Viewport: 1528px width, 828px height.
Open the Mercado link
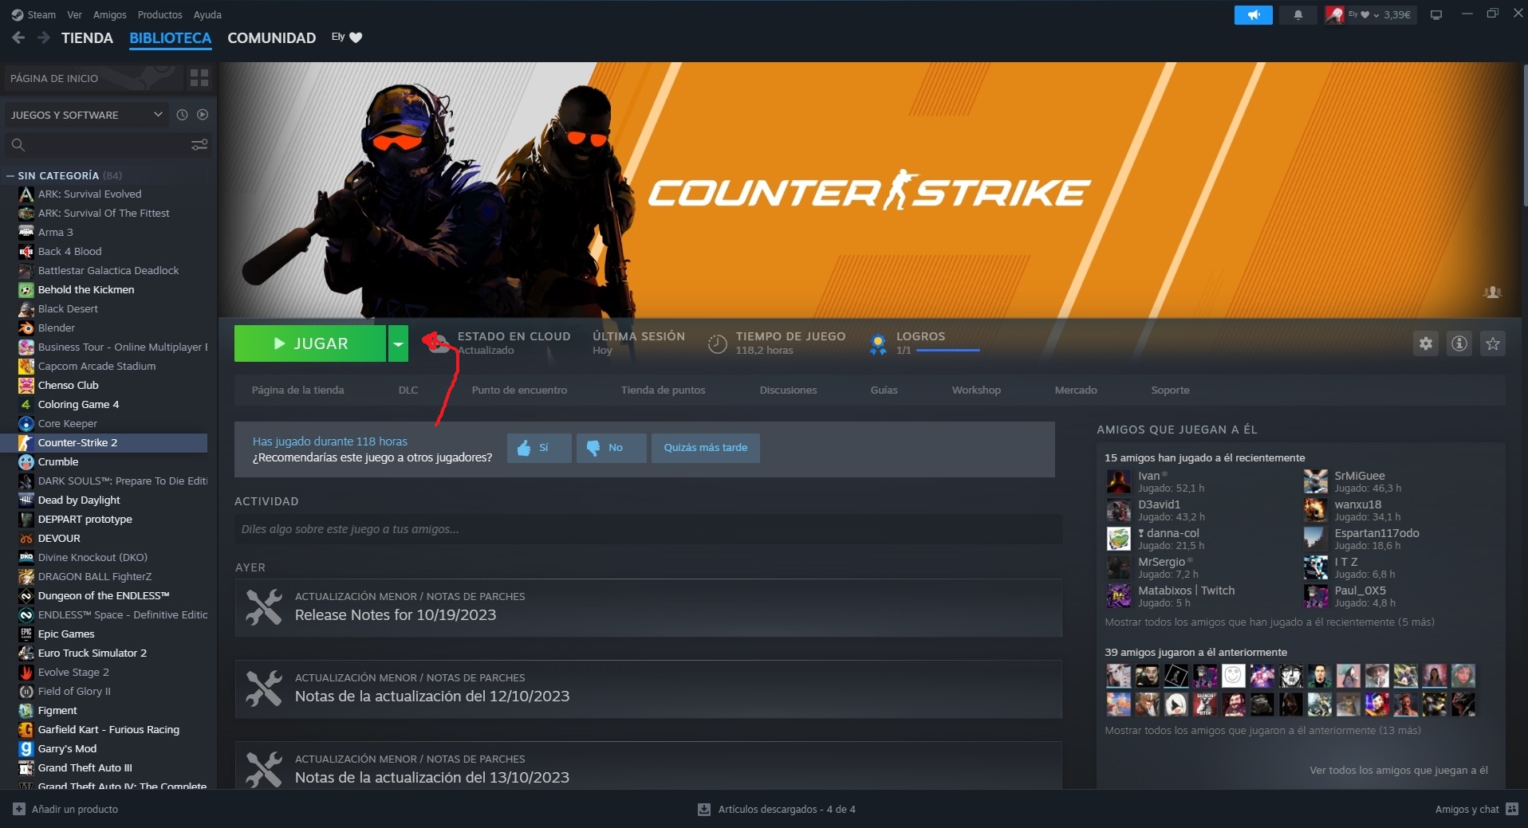1076,390
